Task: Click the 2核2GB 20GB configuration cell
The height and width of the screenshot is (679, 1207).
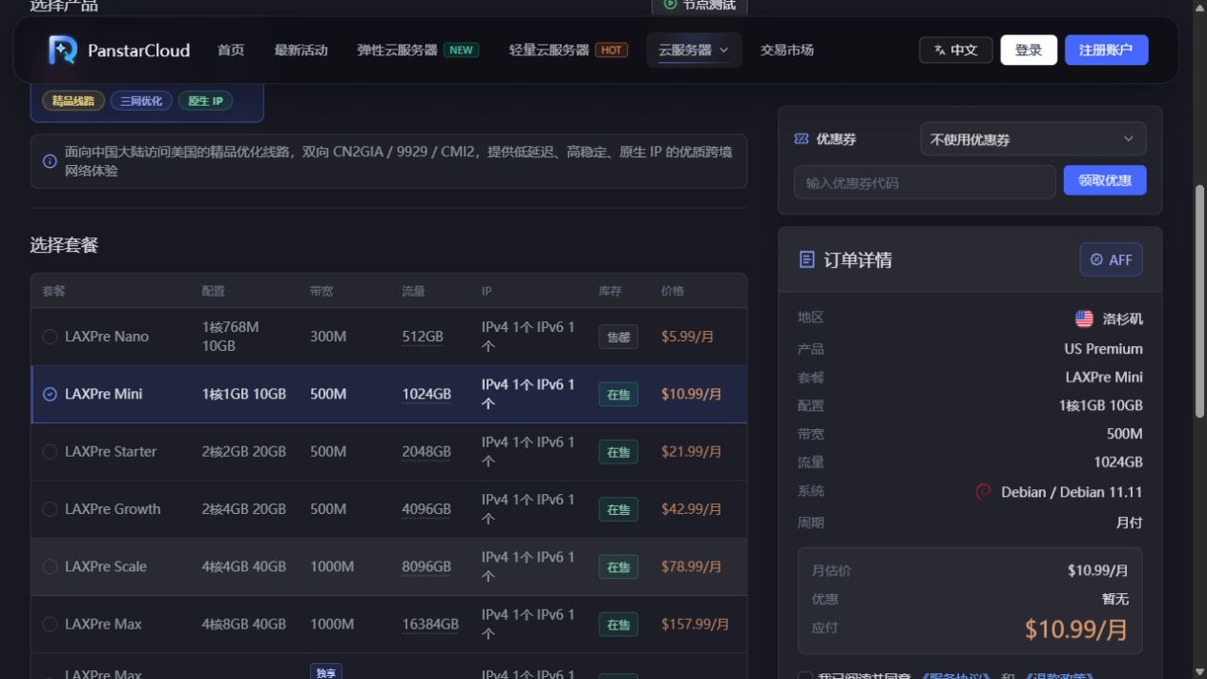Action: [244, 451]
